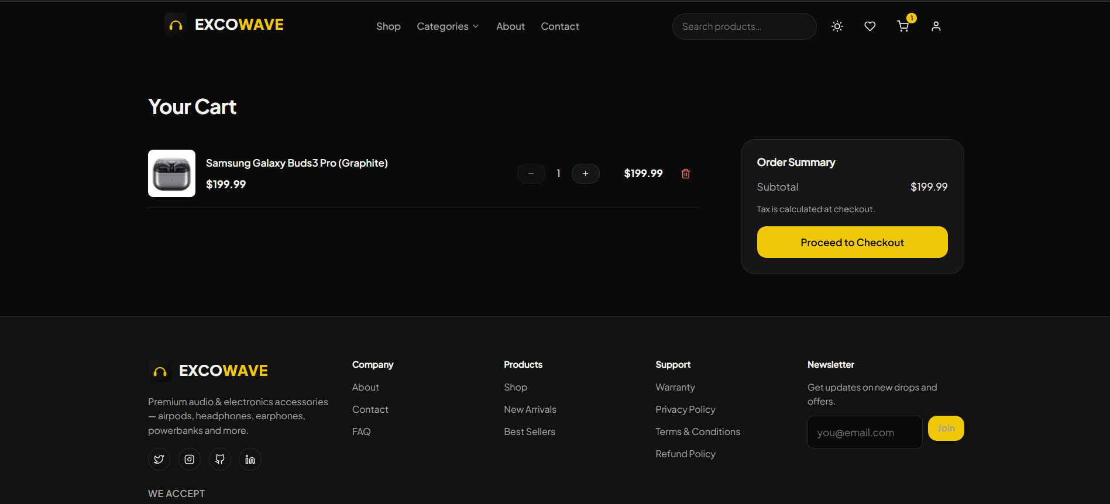The image size is (1110, 504).
Task: Open the Shop menu item in header
Action: click(x=389, y=26)
